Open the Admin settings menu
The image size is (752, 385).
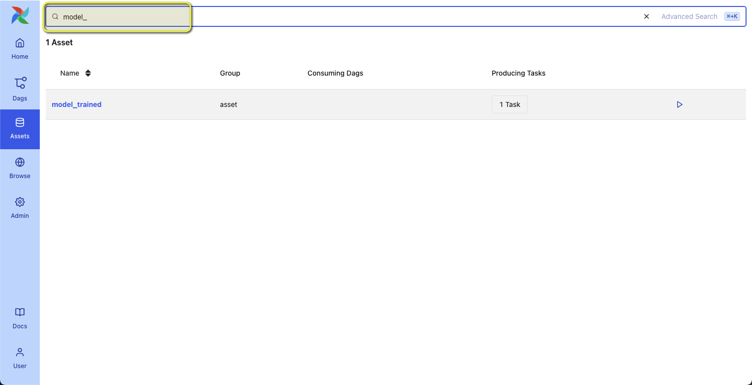(x=20, y=208)
